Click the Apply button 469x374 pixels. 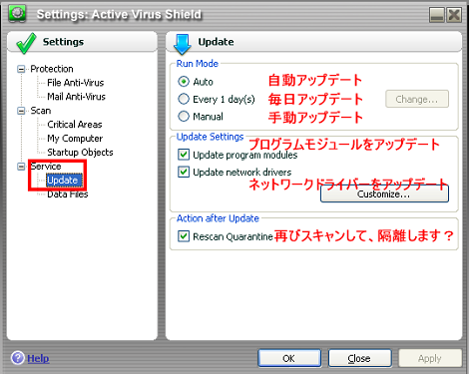click(430, 358)
